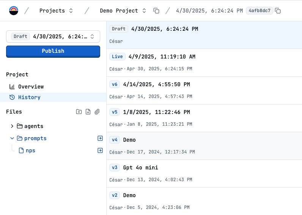Click the agents folder icon
This screenshot has height=215, width=302.
tap(20, 126)
